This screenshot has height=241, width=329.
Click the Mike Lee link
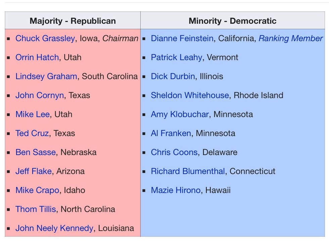tap(33, 114)
